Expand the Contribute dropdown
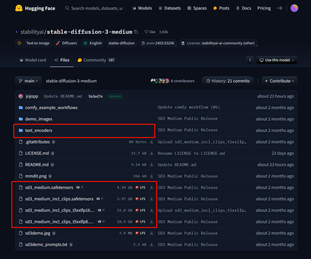 coord(279,81)
